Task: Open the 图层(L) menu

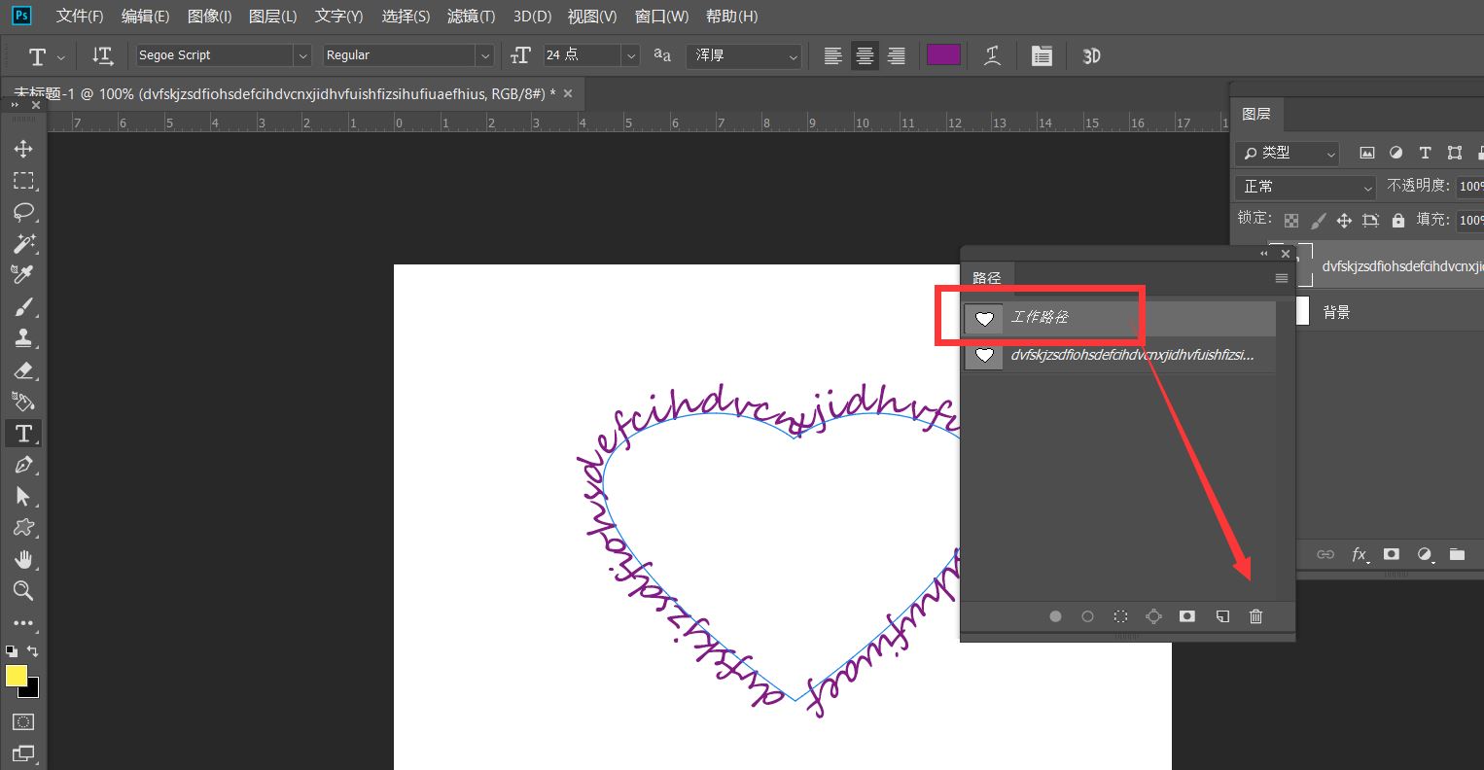Action: pyautogui.click(x=272, y=17)
